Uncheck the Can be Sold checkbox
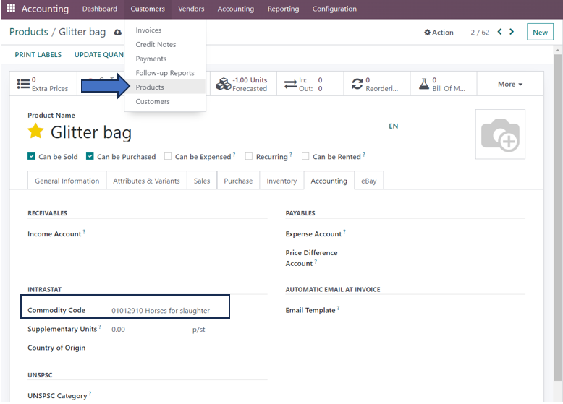Viewport: 563px width, 404px height. [x=32, y=156]
